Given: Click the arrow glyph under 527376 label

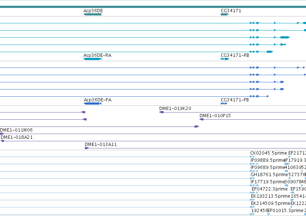Looking at the screenshot, I should click(x=289, y=178).
